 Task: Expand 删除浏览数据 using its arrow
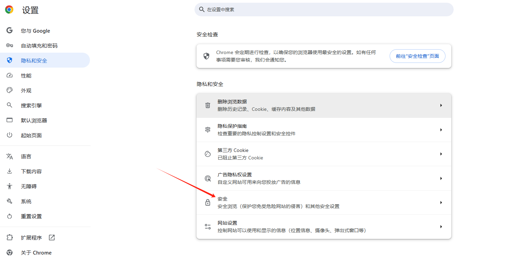[x=441, y=105]
